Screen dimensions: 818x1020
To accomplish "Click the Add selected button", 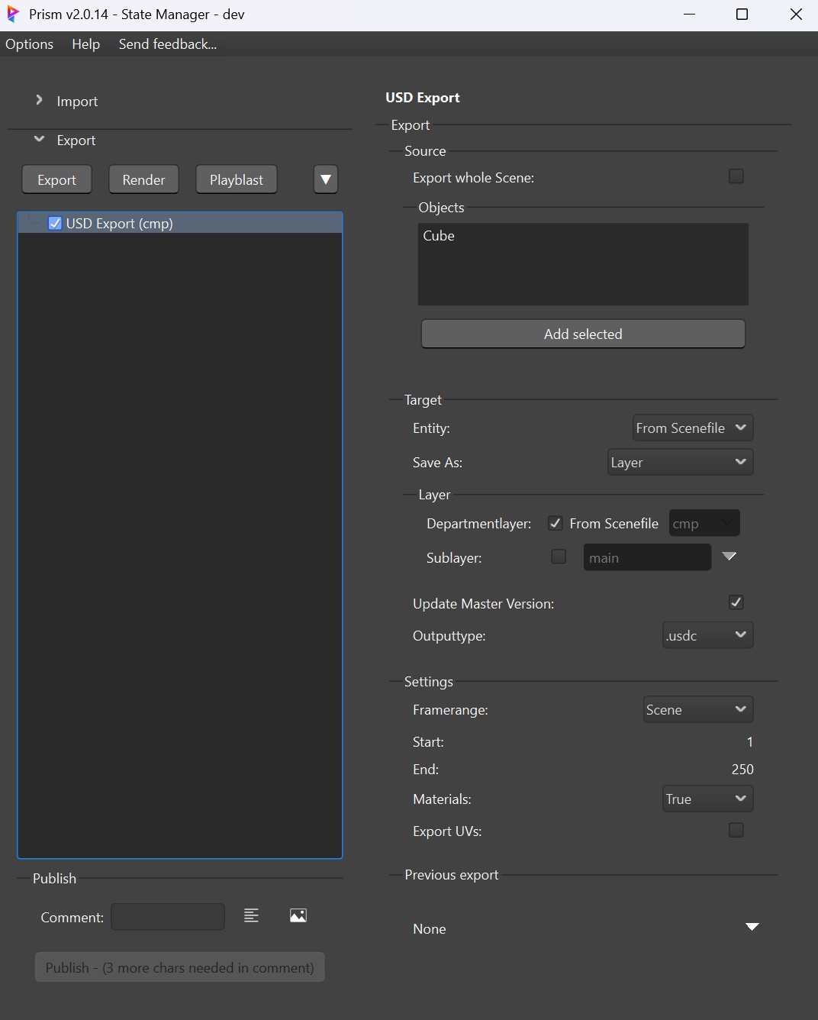I will [x=583, y=334].
